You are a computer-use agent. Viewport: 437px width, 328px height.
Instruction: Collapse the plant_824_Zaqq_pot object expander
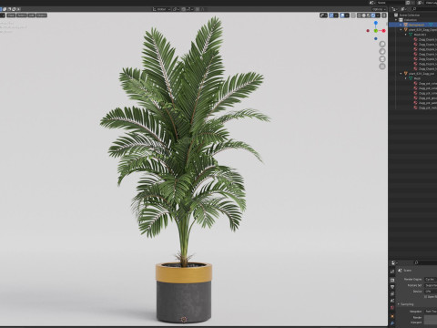tap(401, 74)
